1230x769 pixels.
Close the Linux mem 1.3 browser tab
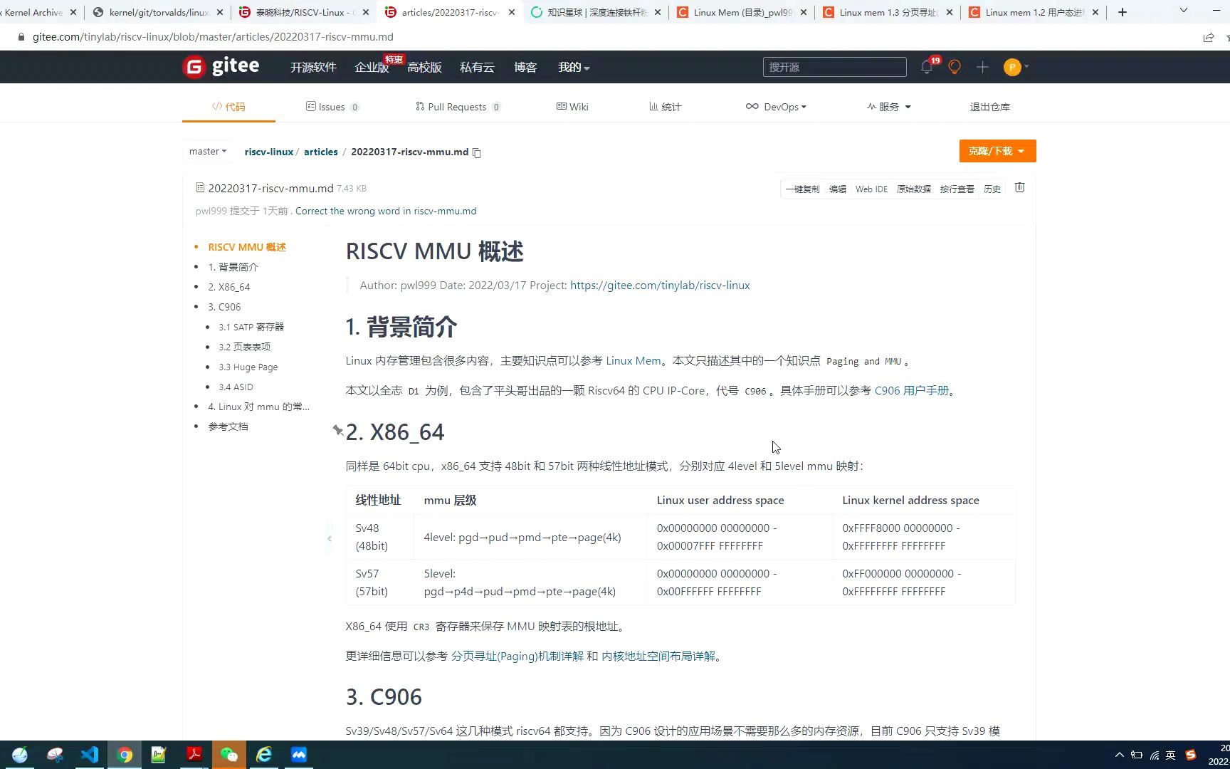pos(949,12)
